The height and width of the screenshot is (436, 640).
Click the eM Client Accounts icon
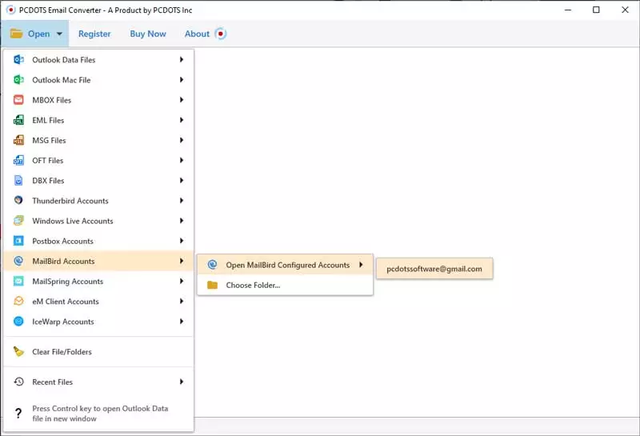(18, 302)
